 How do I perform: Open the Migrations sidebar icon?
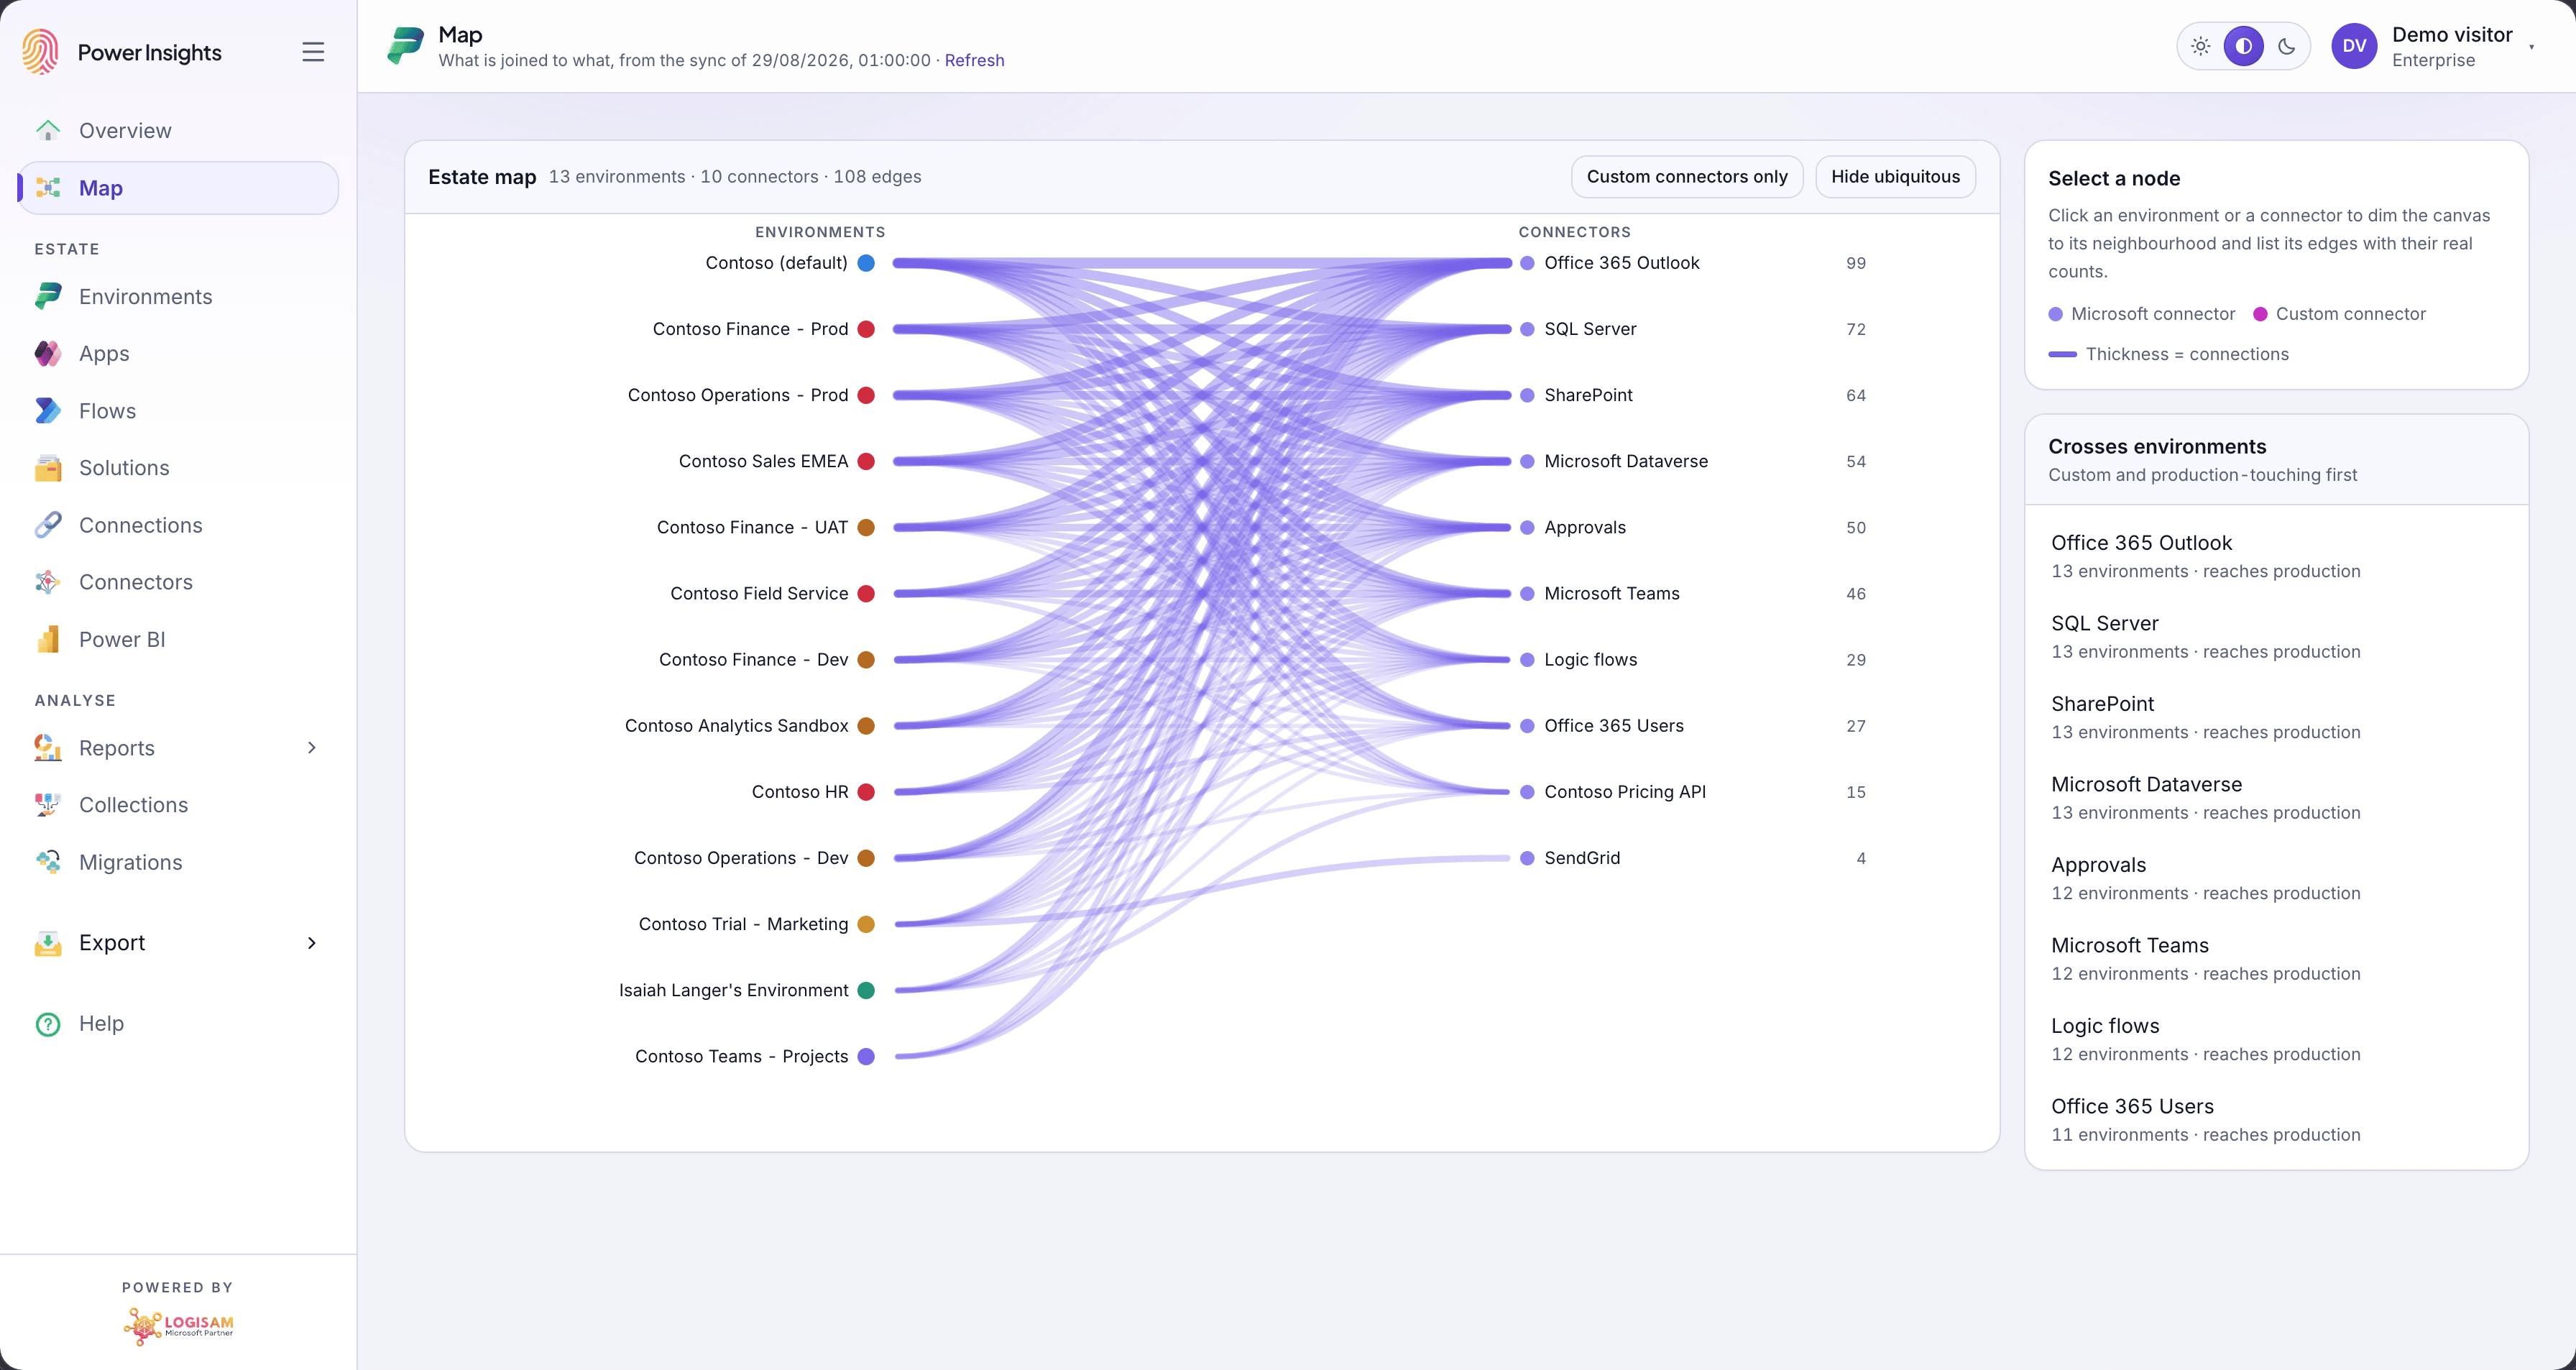coord(48,861)
